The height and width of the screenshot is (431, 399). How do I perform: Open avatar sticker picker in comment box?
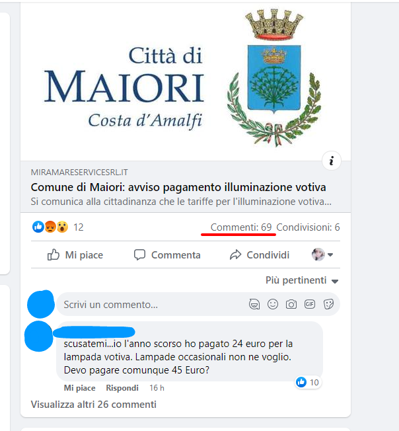[254, 304]
